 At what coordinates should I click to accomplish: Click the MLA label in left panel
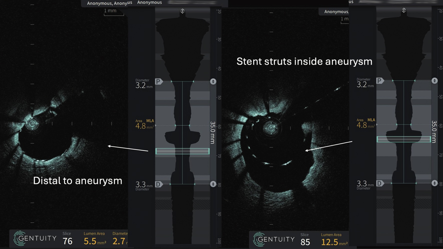tap(150, 121)
